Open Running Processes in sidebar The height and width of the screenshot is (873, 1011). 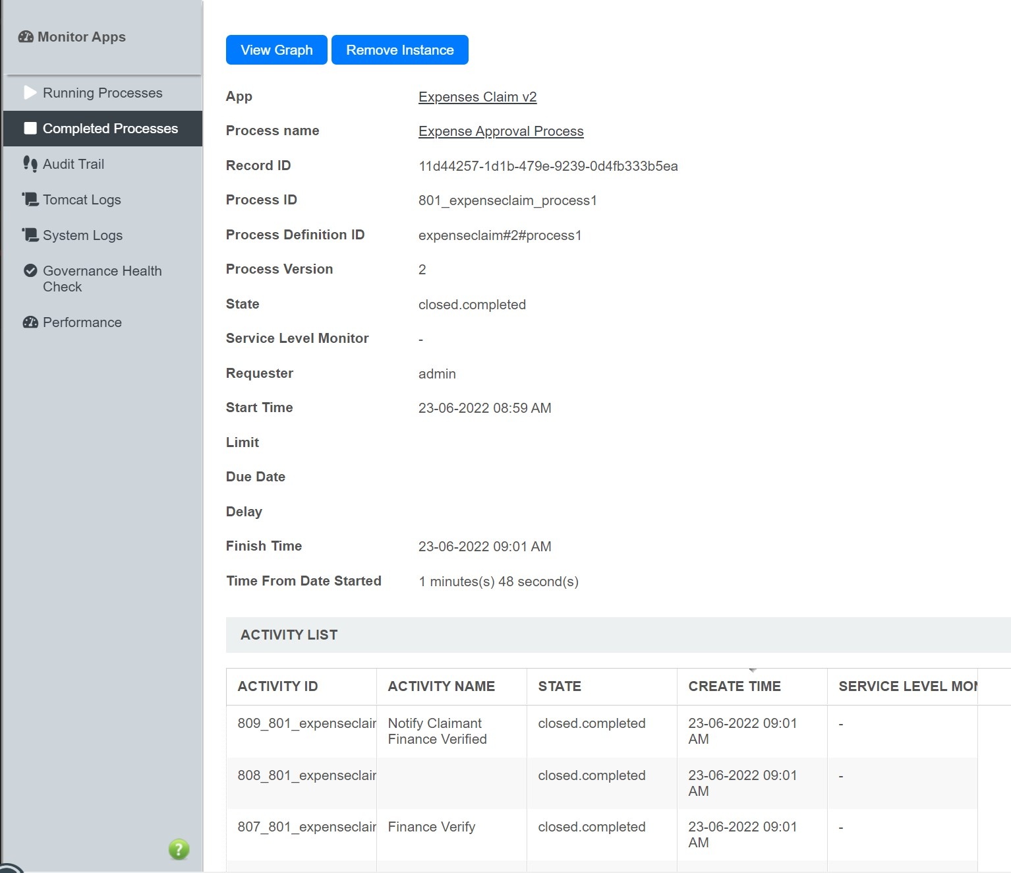click(x=102, y=93)
